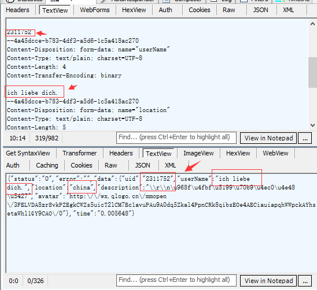This screenshot has width=317, height=290.
Task: Click the 'Content-Length: 4' line
Action: click(36, 67)
